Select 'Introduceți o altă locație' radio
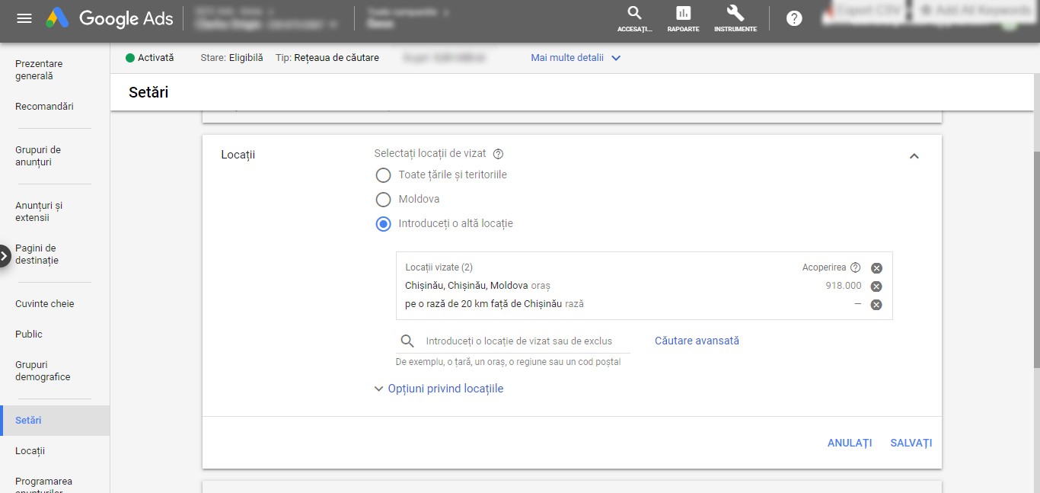The width and height of the screenshot is (1040, 493). click(384, 224)
